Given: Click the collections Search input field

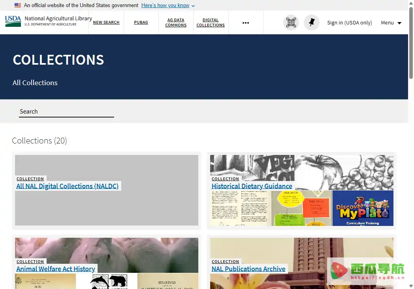Looking at the screenshot, I should [66, 112].
